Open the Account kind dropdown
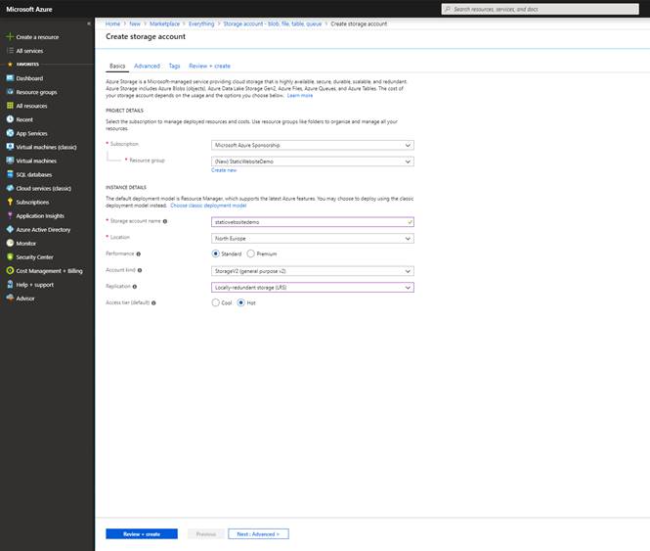Image resolution: width=650 pixels, height=551 pixels. (313, 271)
